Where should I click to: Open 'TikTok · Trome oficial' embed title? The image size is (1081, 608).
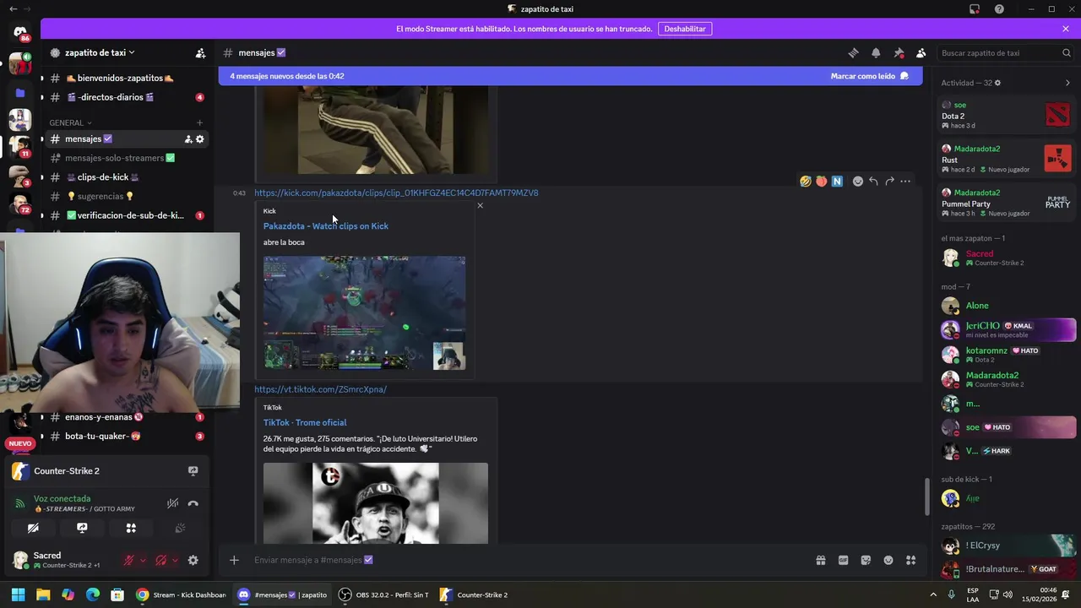(305, 422)
